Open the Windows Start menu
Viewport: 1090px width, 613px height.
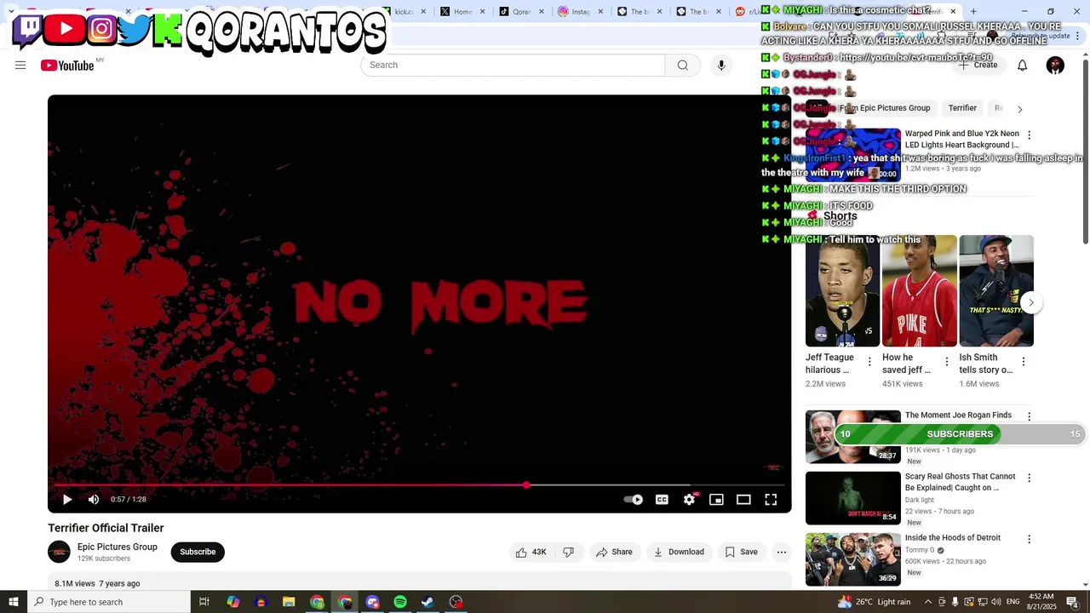click(13, 602)
